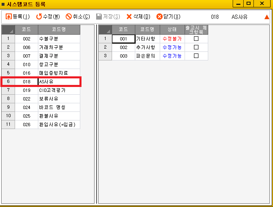The height and width of the screenshot is (207, 273).
Task: Toggle checkbox in 파손문의 row
Action: click(196, 56)
